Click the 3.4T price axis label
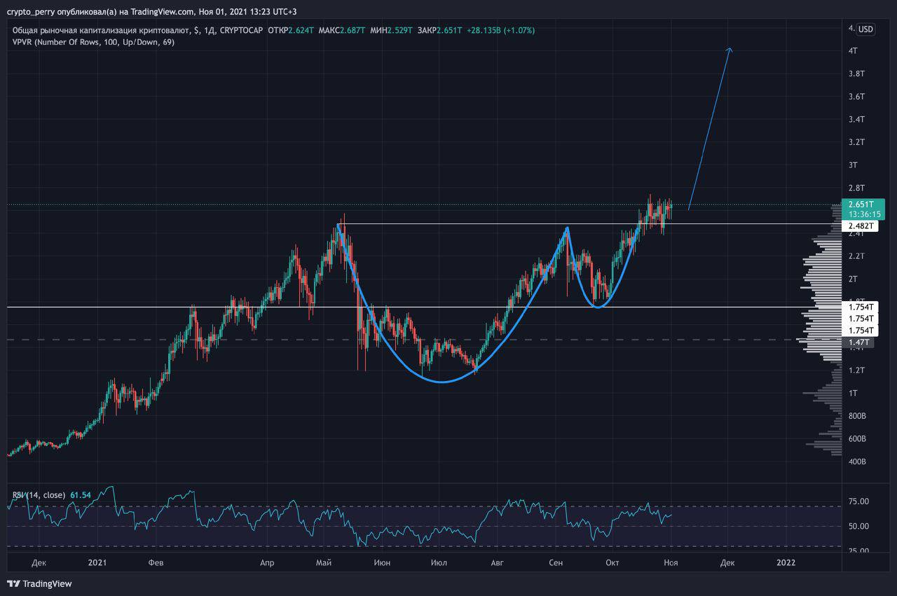 857,119
